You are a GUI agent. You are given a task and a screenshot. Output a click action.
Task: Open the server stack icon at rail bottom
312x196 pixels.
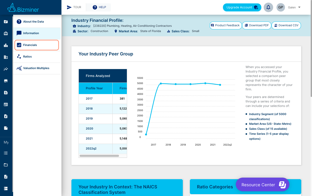[x=6, y=188]
